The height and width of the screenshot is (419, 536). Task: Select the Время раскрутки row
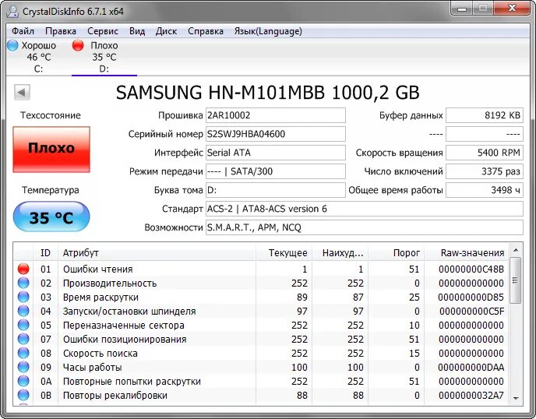261,297
